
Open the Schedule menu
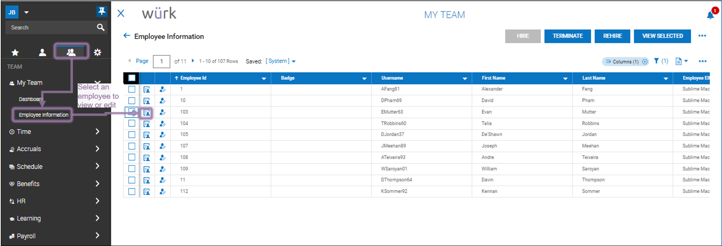(x=29, y=167)
